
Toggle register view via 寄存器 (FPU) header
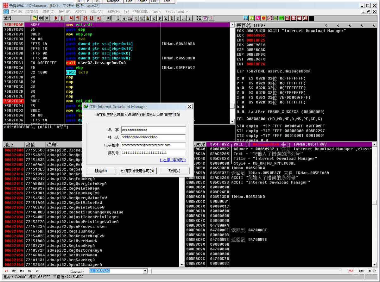(x=250, y=25)
